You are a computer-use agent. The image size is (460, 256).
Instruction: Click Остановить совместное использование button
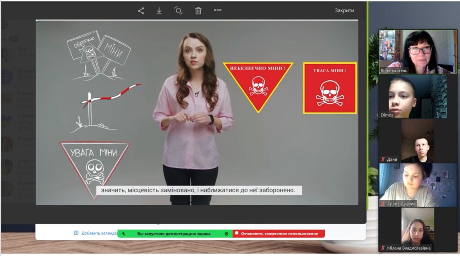pos(279,234)
